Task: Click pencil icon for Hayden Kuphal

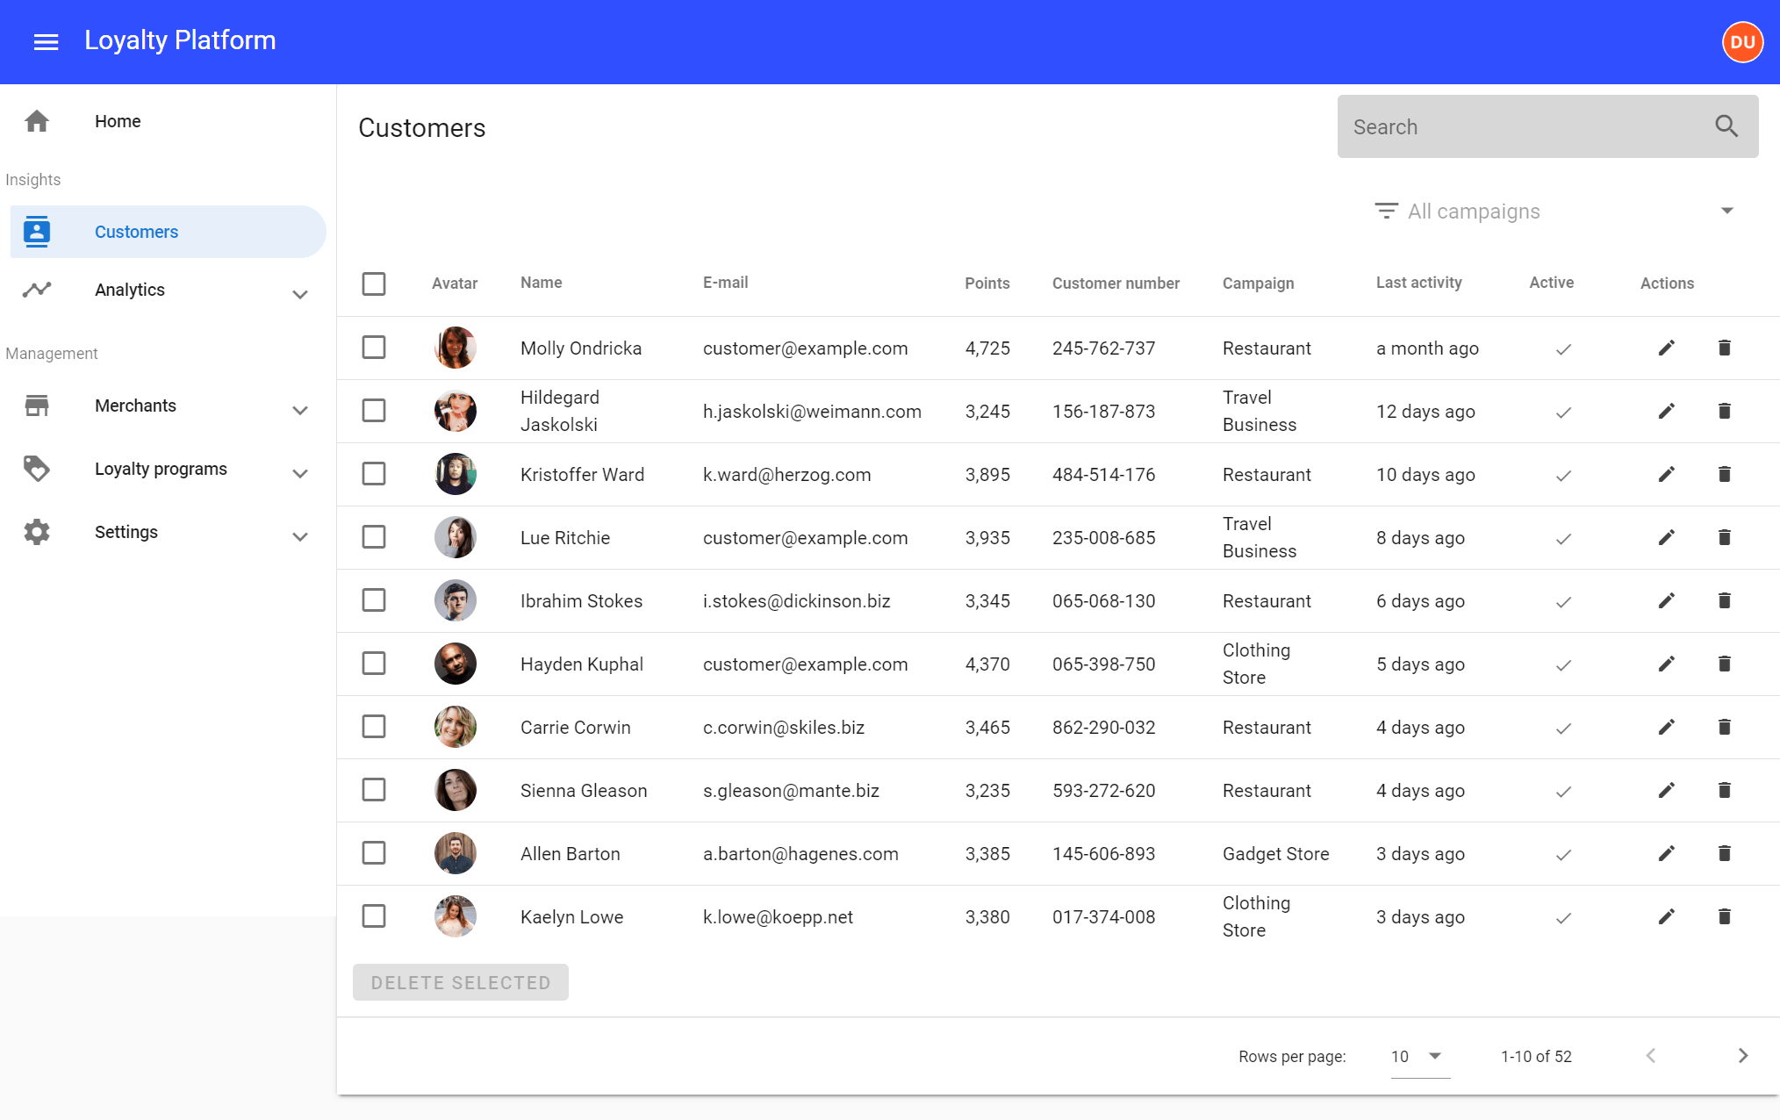Action: point(1666,664)
